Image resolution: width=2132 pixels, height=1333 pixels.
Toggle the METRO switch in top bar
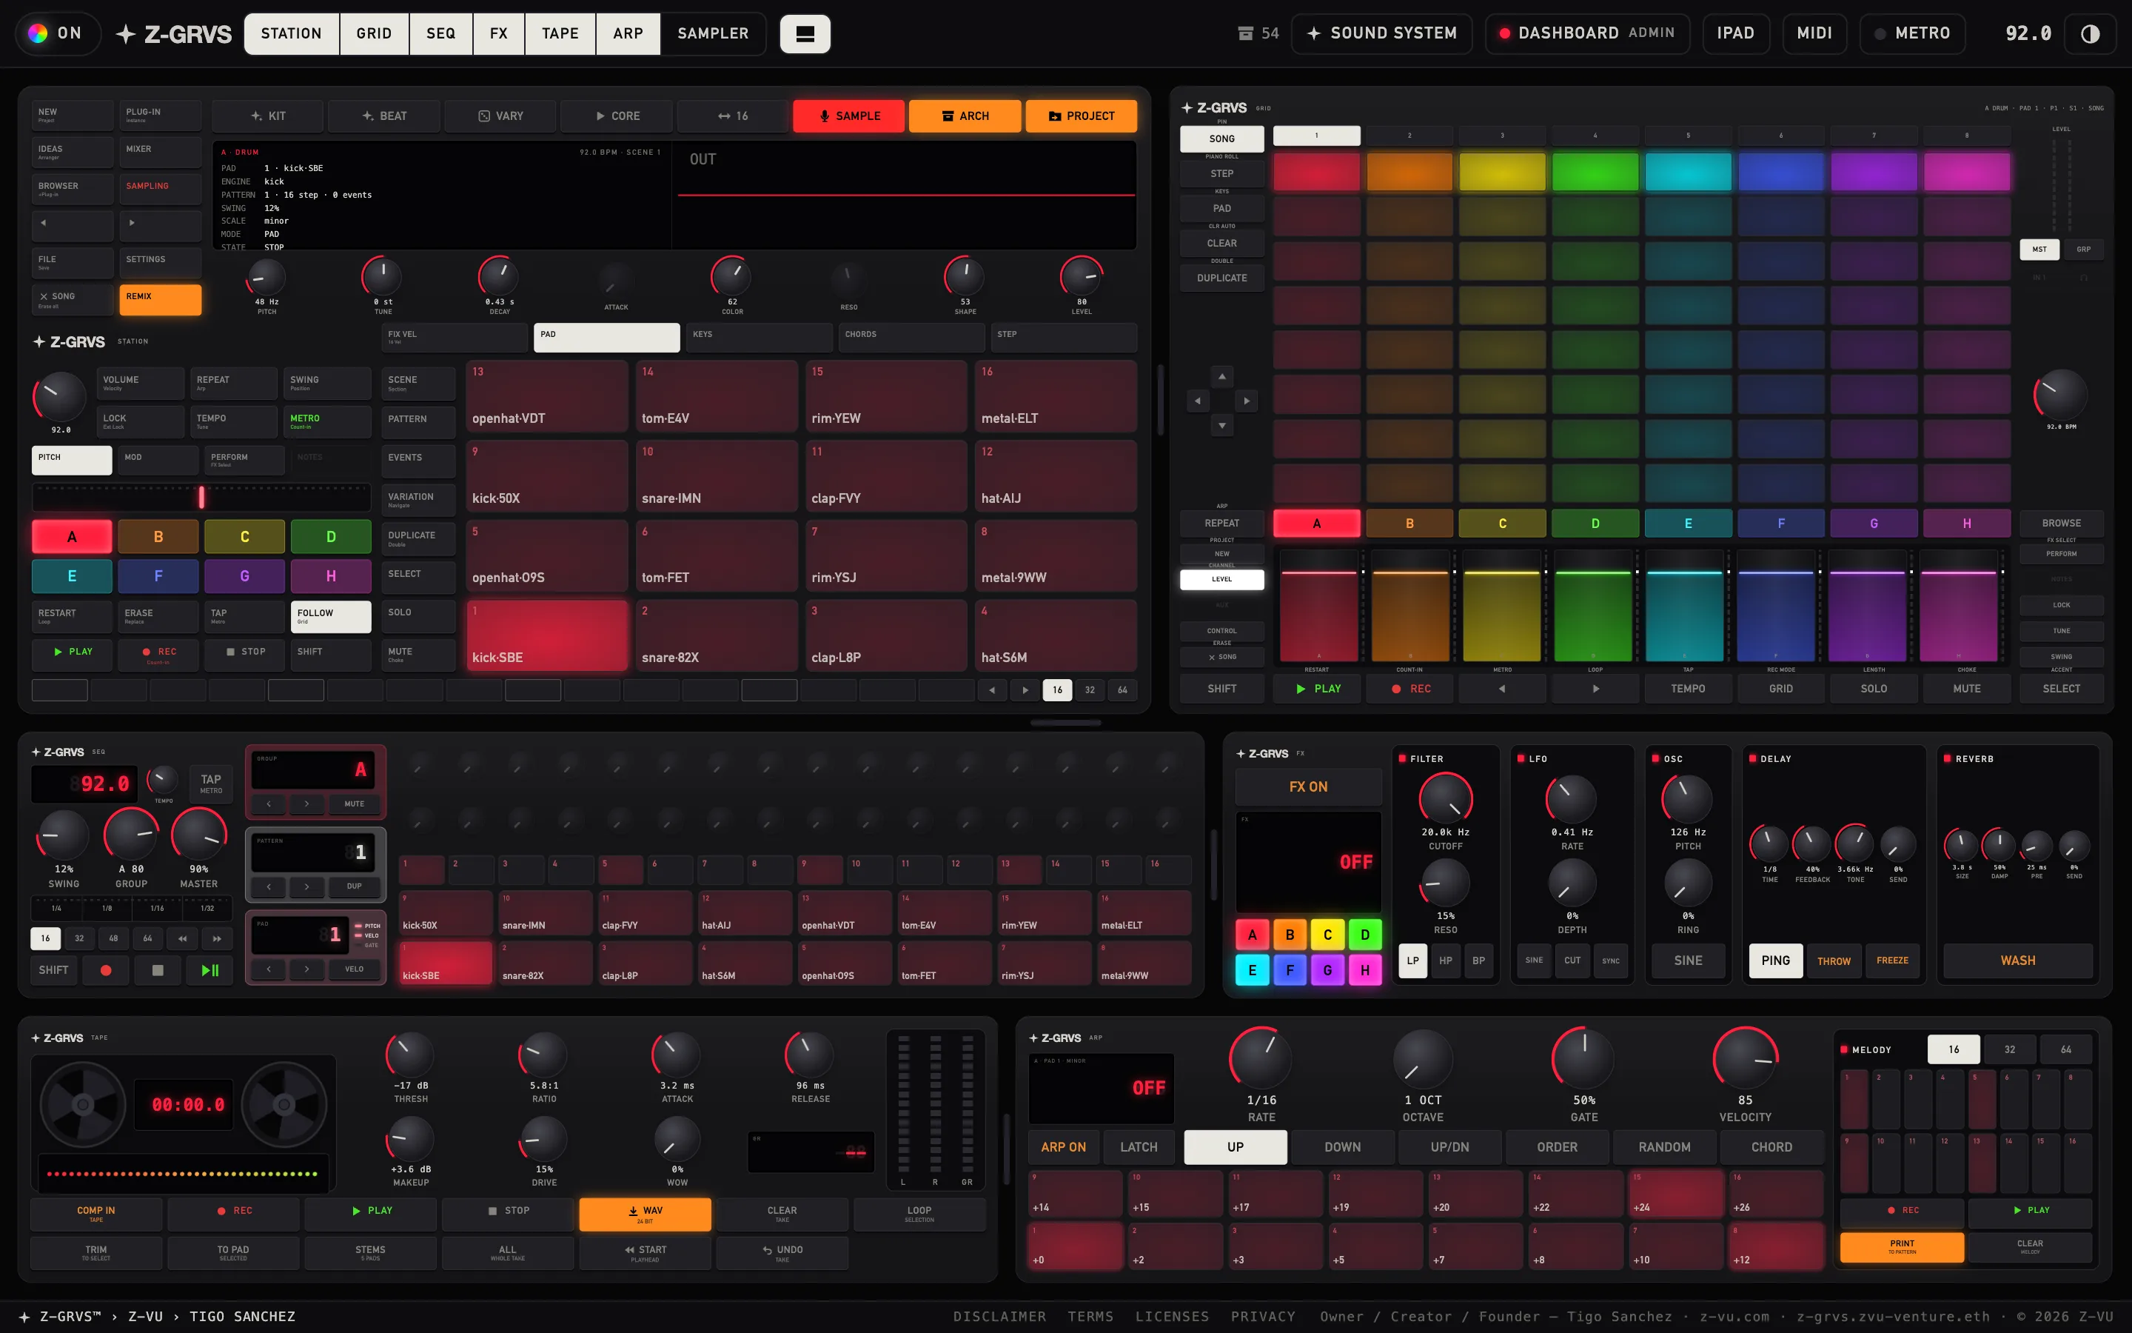pyautogui.click(x=1911, y=33)
